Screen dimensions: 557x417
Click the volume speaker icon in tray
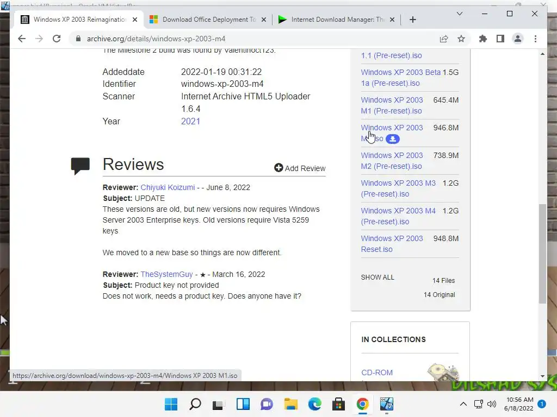[492, 404]
